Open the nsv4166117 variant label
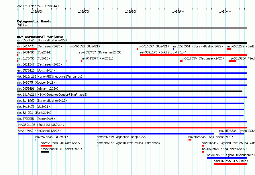The image size is (255, 175). point(228,143)
